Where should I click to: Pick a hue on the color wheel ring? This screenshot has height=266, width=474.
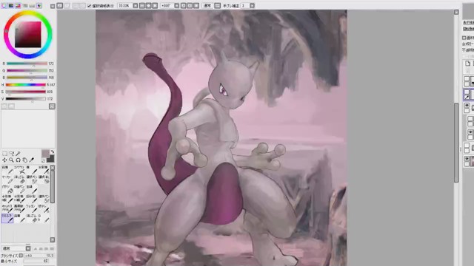pos(28,13)
